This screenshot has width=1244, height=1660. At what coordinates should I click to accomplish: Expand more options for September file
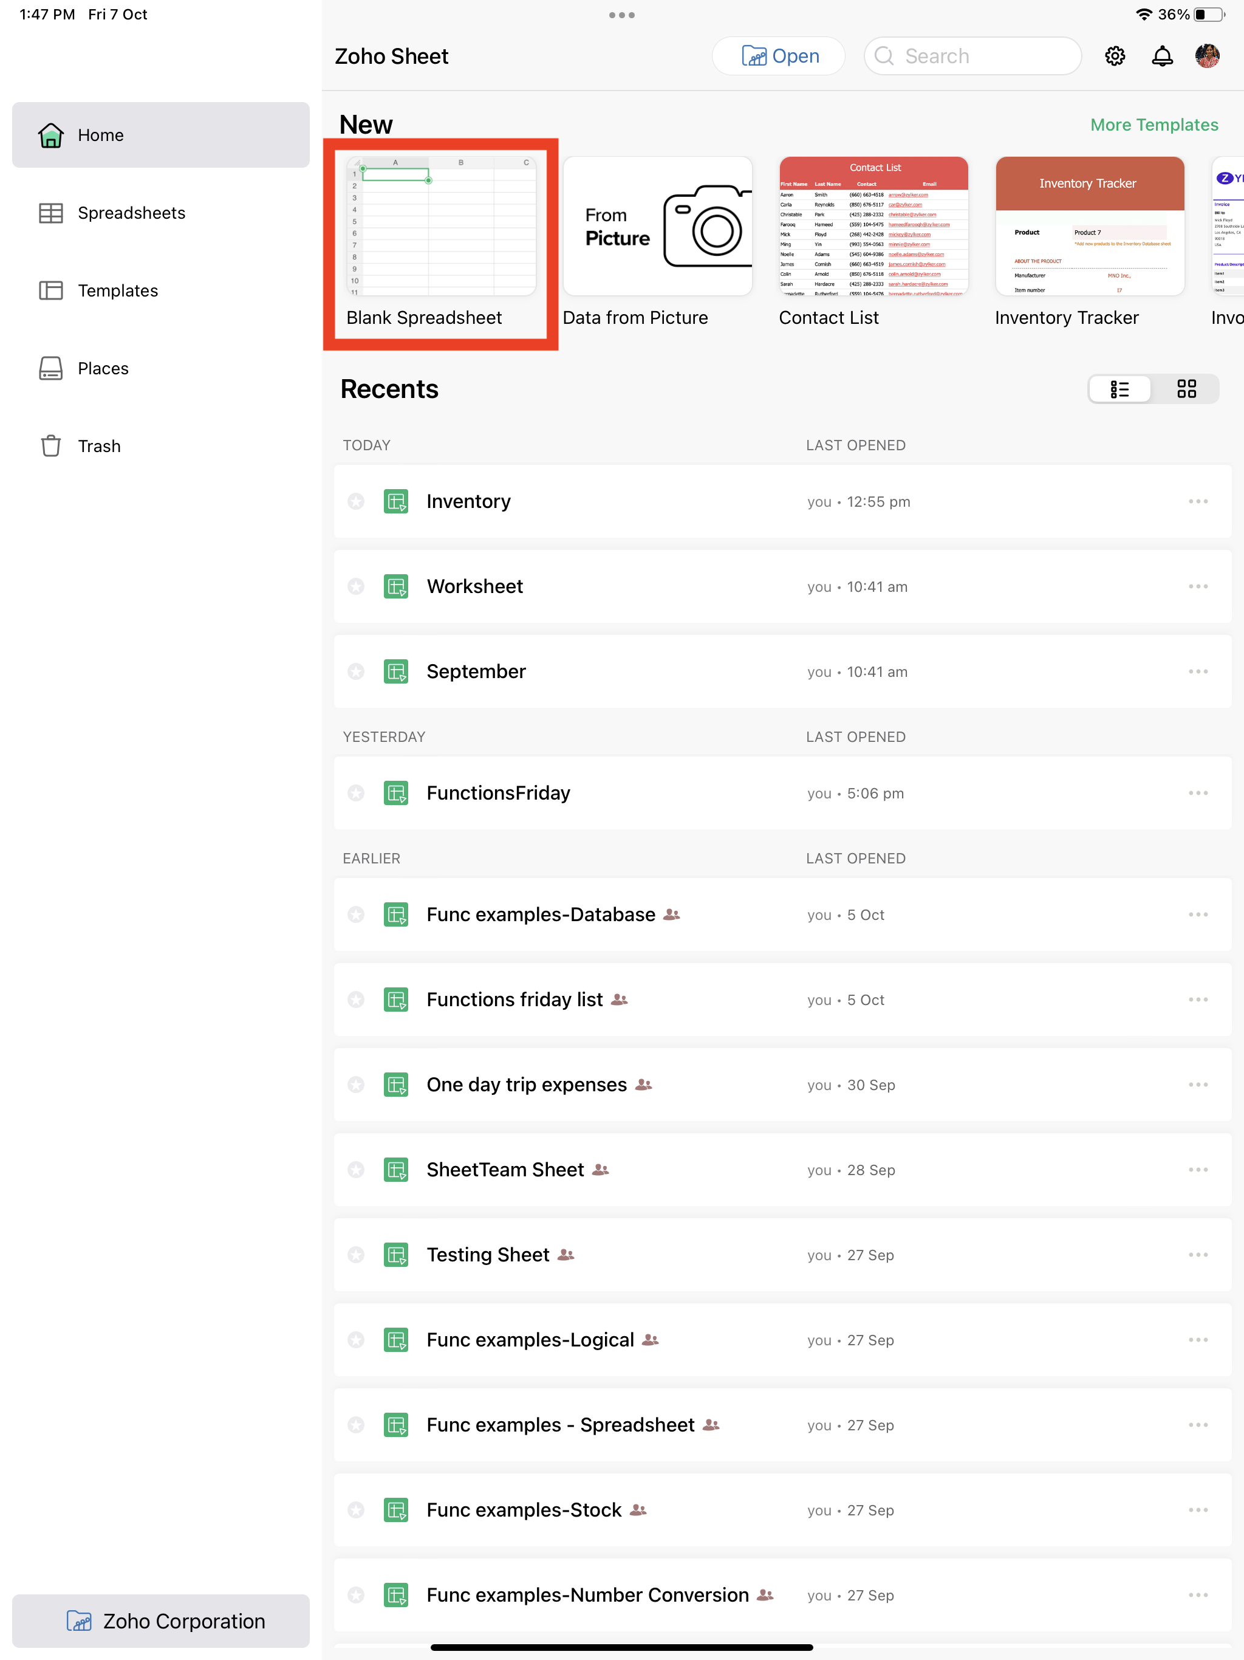coord(1197,671)
